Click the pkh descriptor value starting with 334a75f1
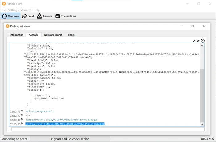Screen dimensions: 216x142 click(112, 56)
